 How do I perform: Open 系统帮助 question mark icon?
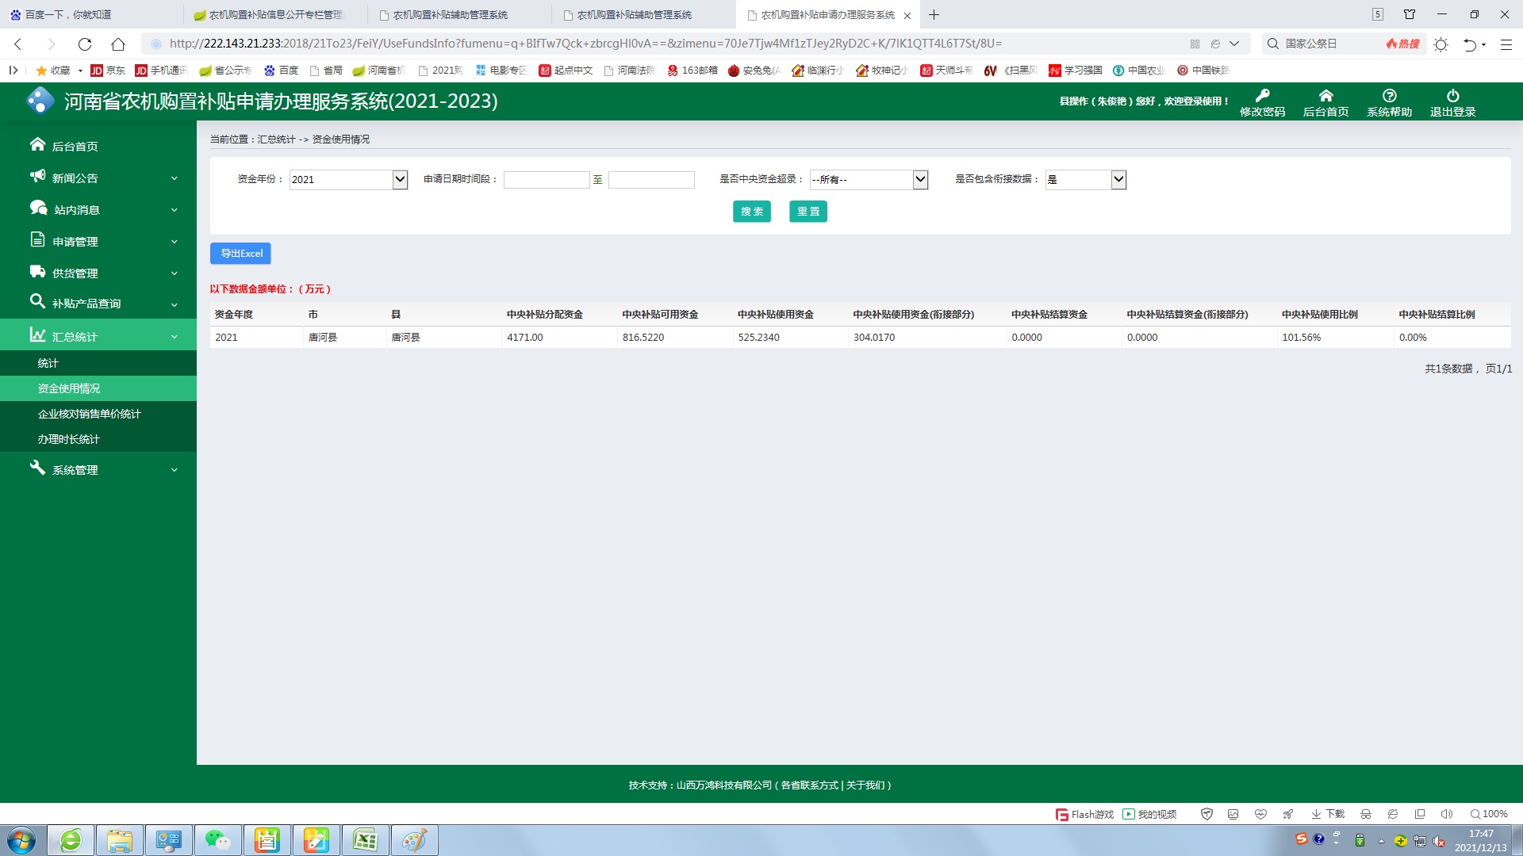(x=1389, y=96)
